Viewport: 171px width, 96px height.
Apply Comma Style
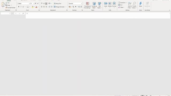click(76, 7)
